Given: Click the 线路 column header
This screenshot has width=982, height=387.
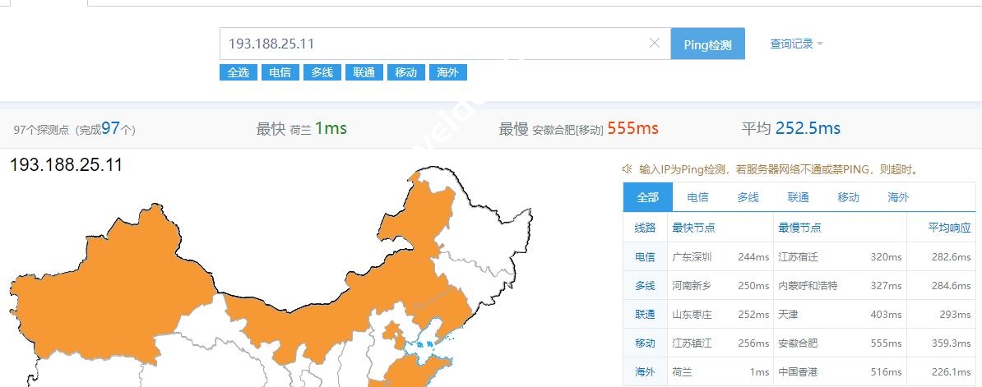Looking at the screenshot, I should point(645,228).
